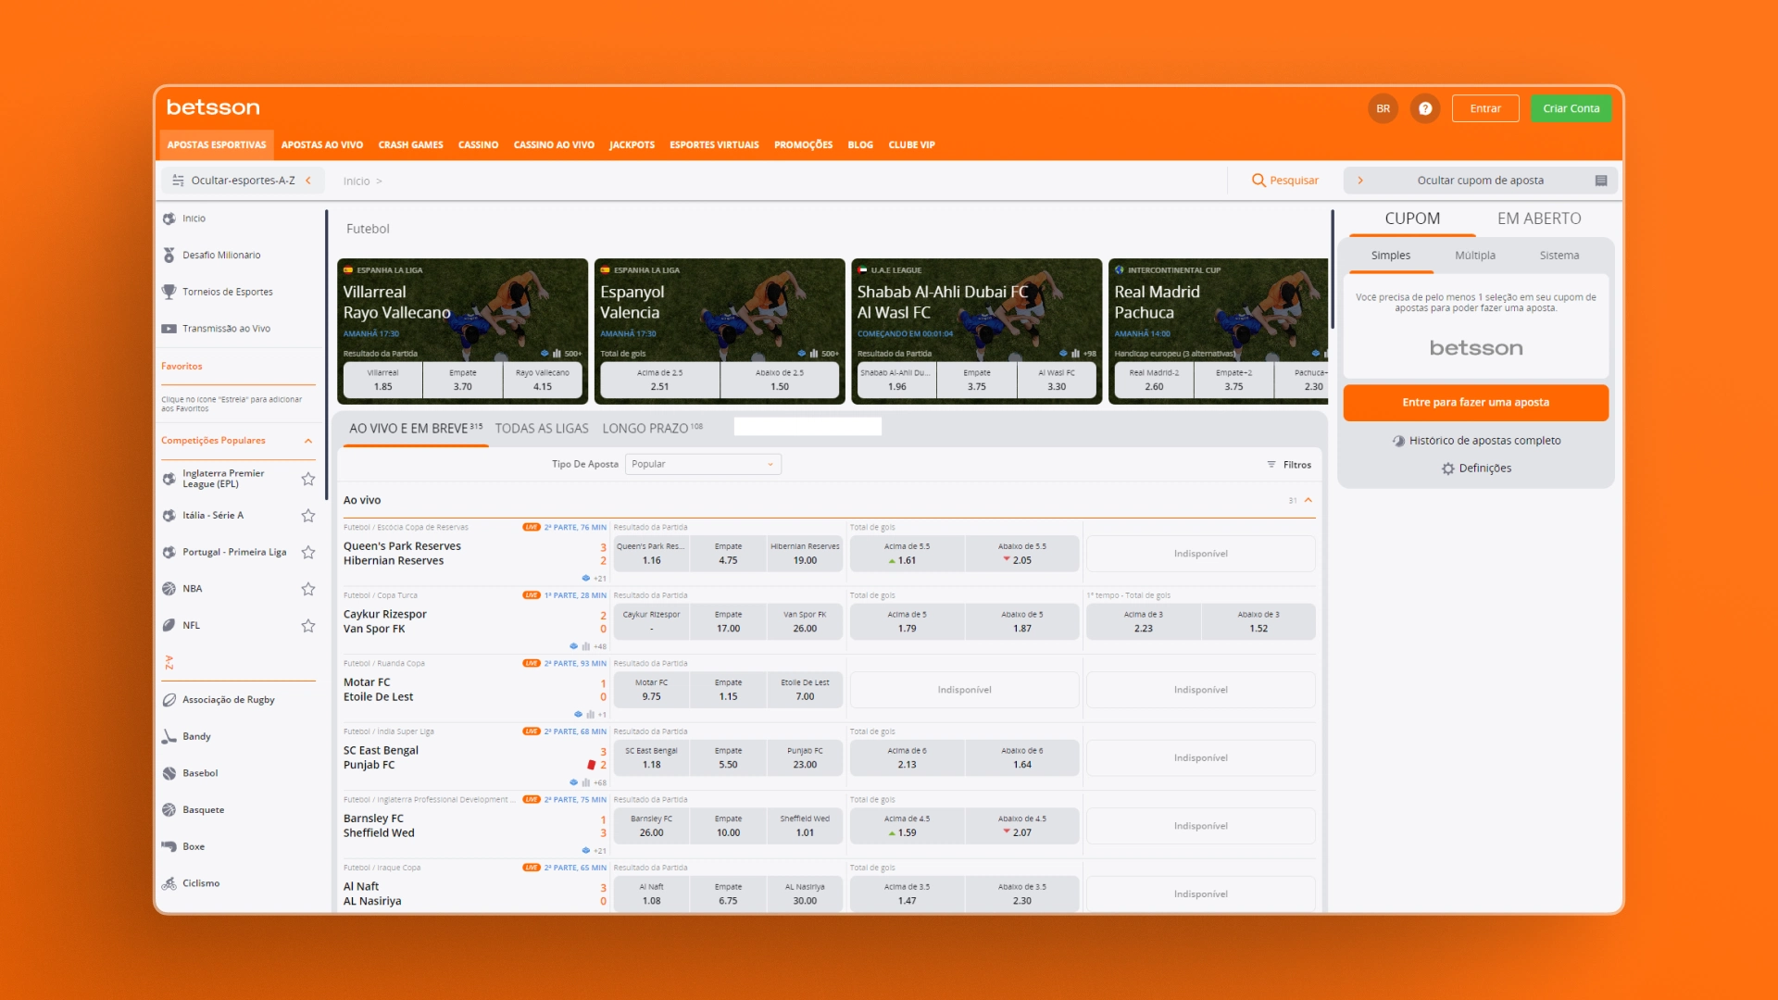This screenshot has width=1778, height=1000.
Task: Collapse the Competições Populares section
Action: pyautogui.click(x=308, y=441)
